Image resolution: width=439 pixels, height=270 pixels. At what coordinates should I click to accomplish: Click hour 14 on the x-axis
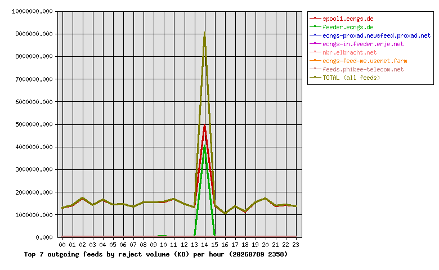[204, 245]
